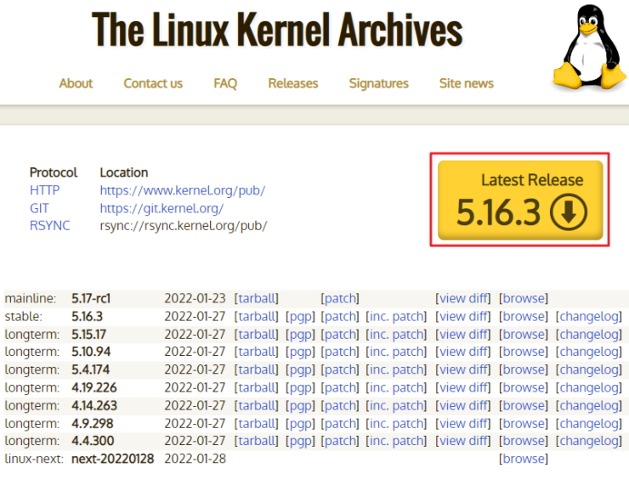
Task: Open pgp signature for longterm 4.4.300
Action: point(300,441)
